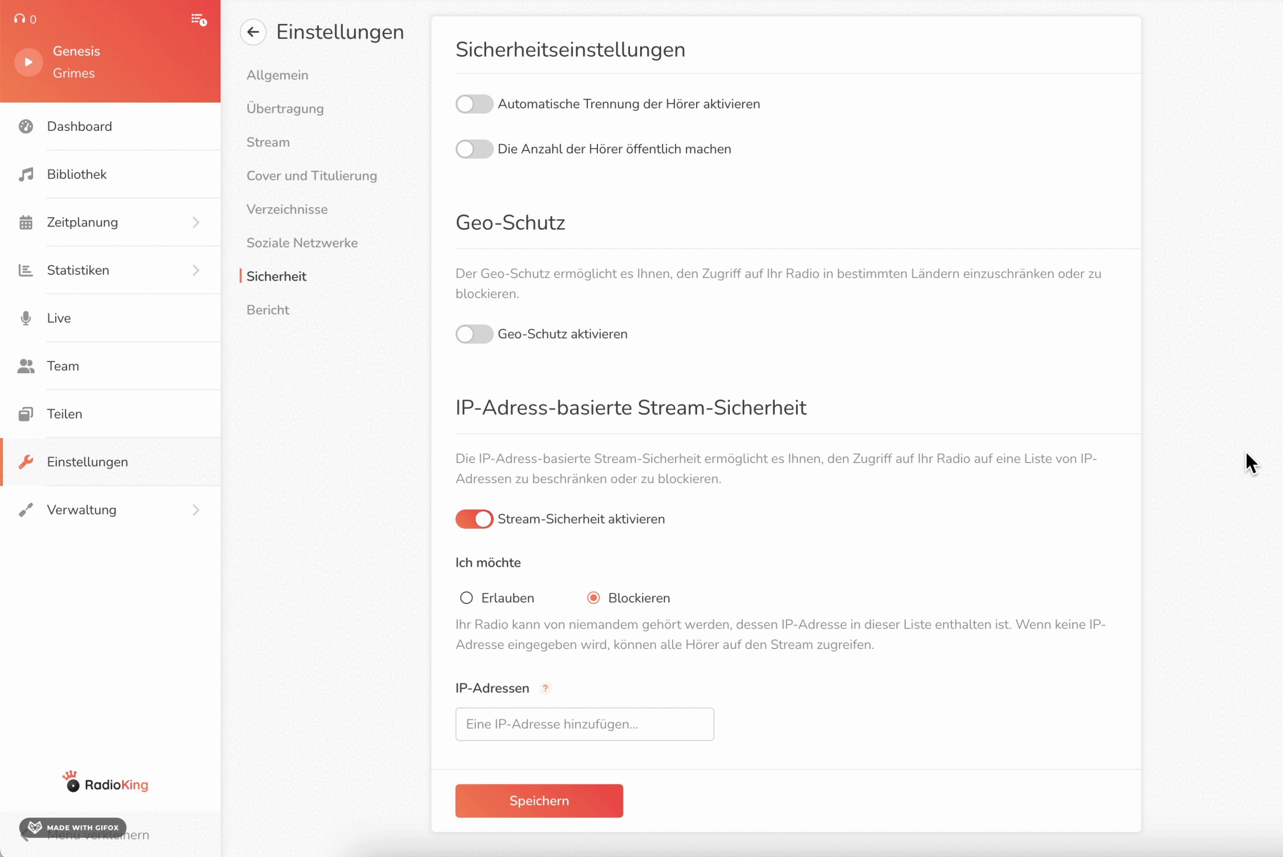
Task: Disable the Stream-Sicherheit aktivieren toggle
Action: pyautogui.click(x=474, y=519)
